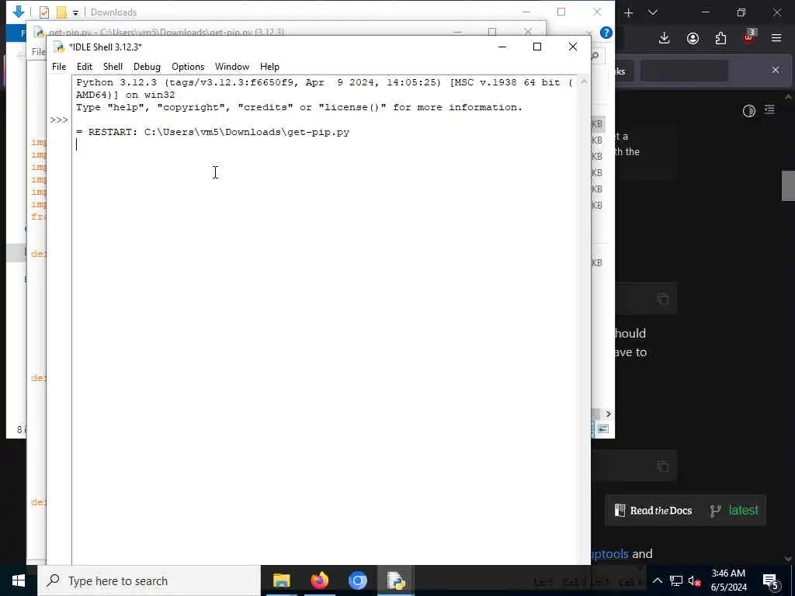Open the Firefox Extensions puzzle icon
The image size is (795, 596).
pos(720,39)
